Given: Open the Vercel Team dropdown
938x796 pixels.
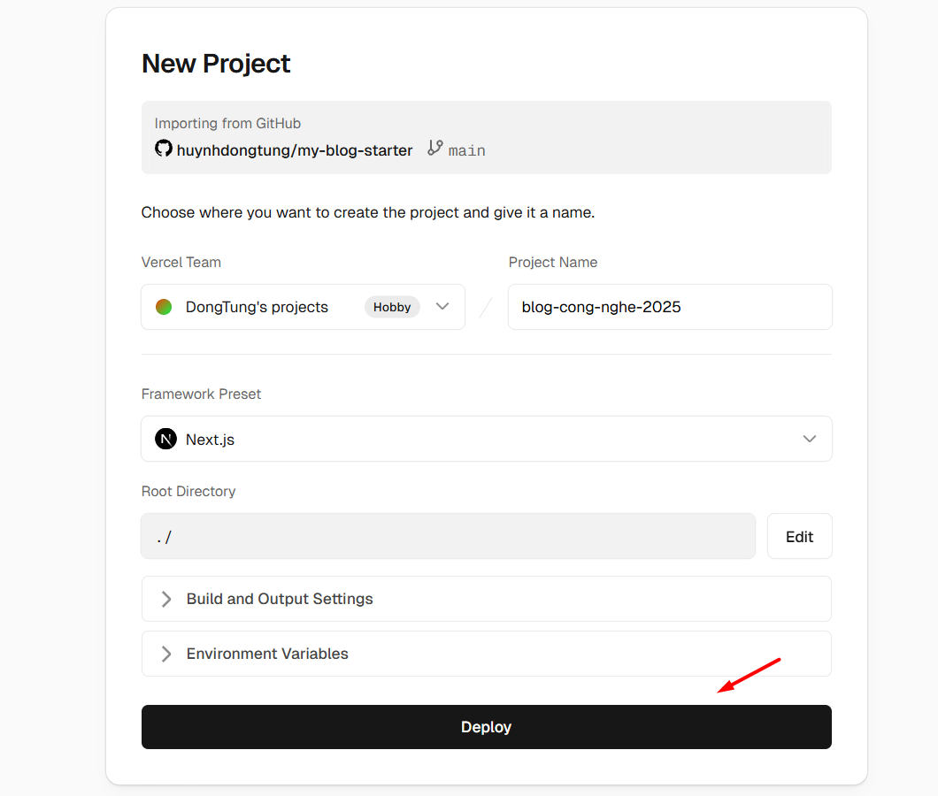Looking at the screenshot, I should (303, 307).
